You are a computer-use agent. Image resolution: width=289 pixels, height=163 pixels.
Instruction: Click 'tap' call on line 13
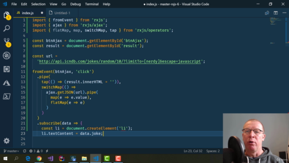click(45, 82)
